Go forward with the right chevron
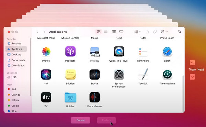206x127 pixels. coord(44,32)
